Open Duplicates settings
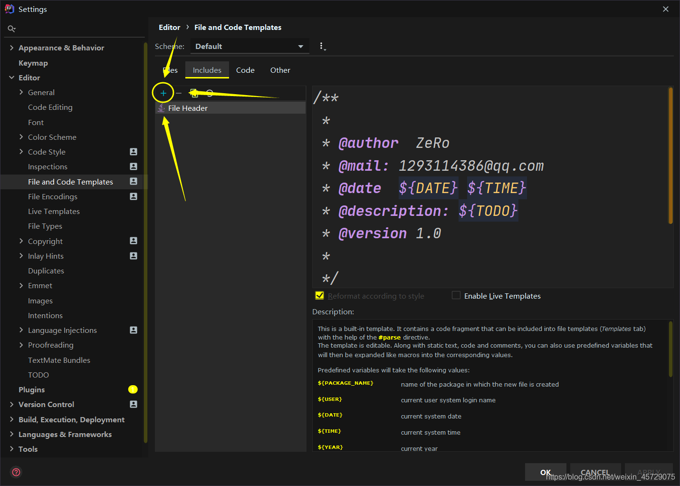680x486 pixels. coord(46,271)
